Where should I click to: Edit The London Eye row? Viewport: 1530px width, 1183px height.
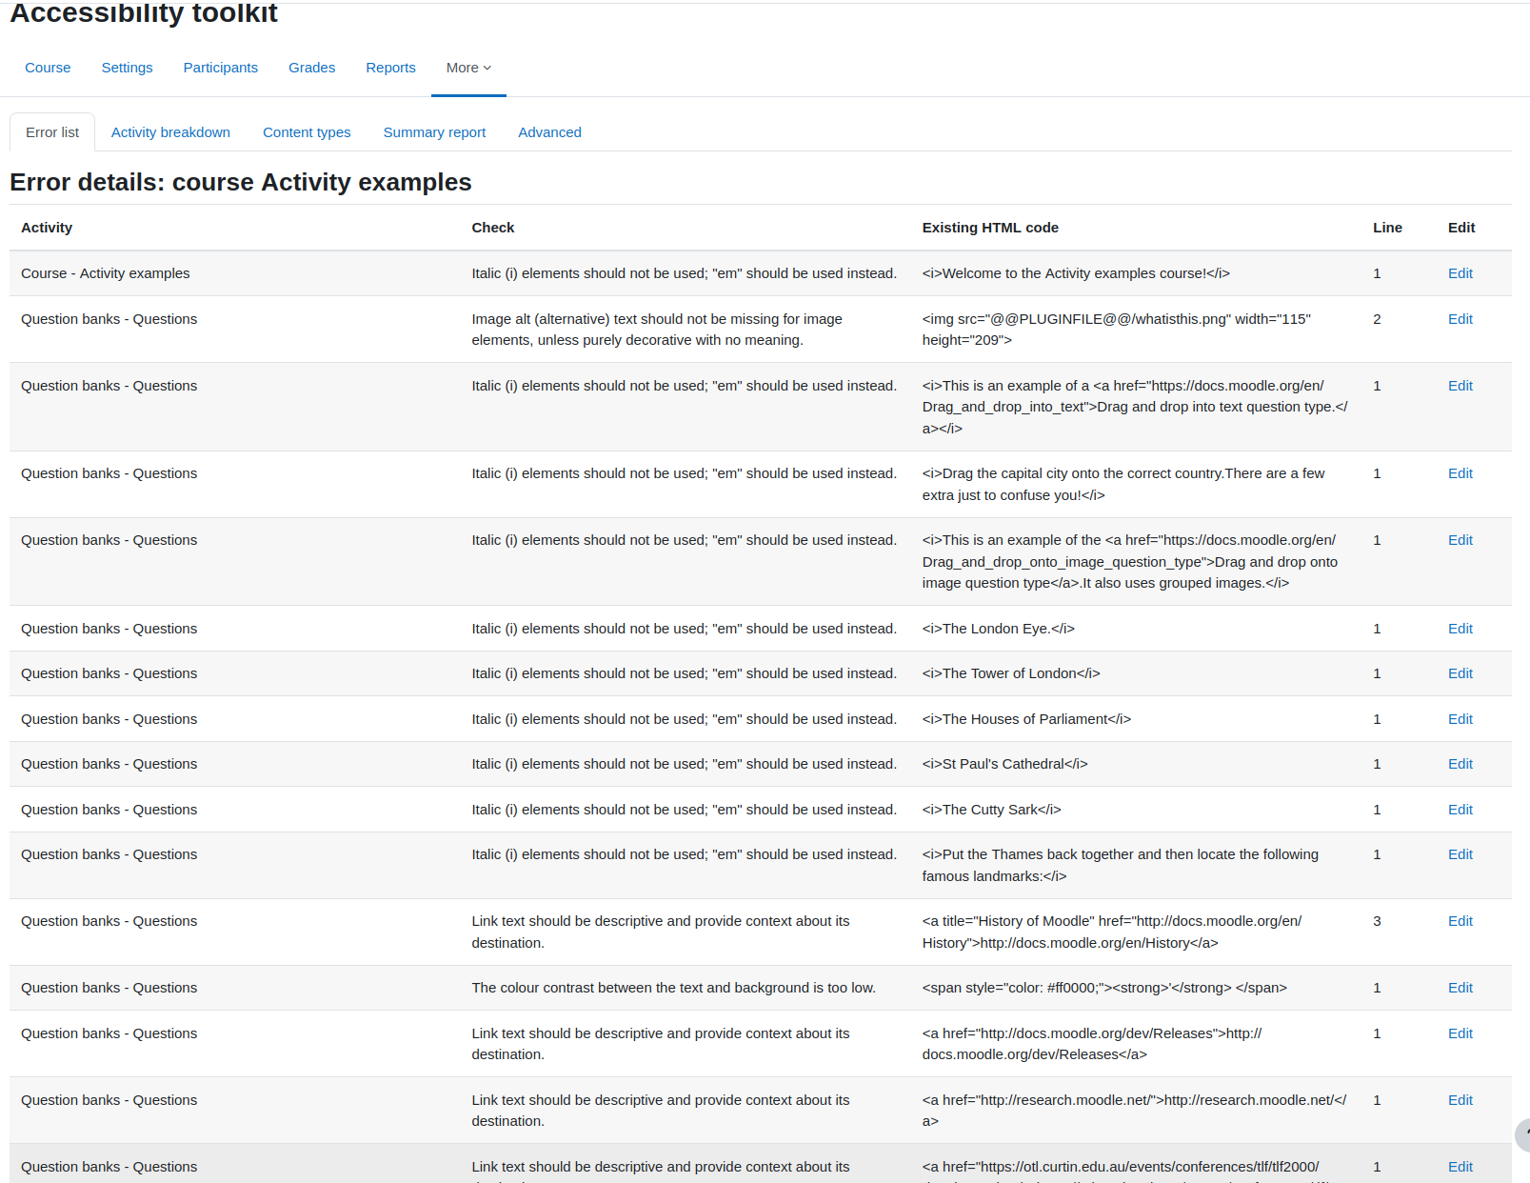click(x=1460, y=629)
